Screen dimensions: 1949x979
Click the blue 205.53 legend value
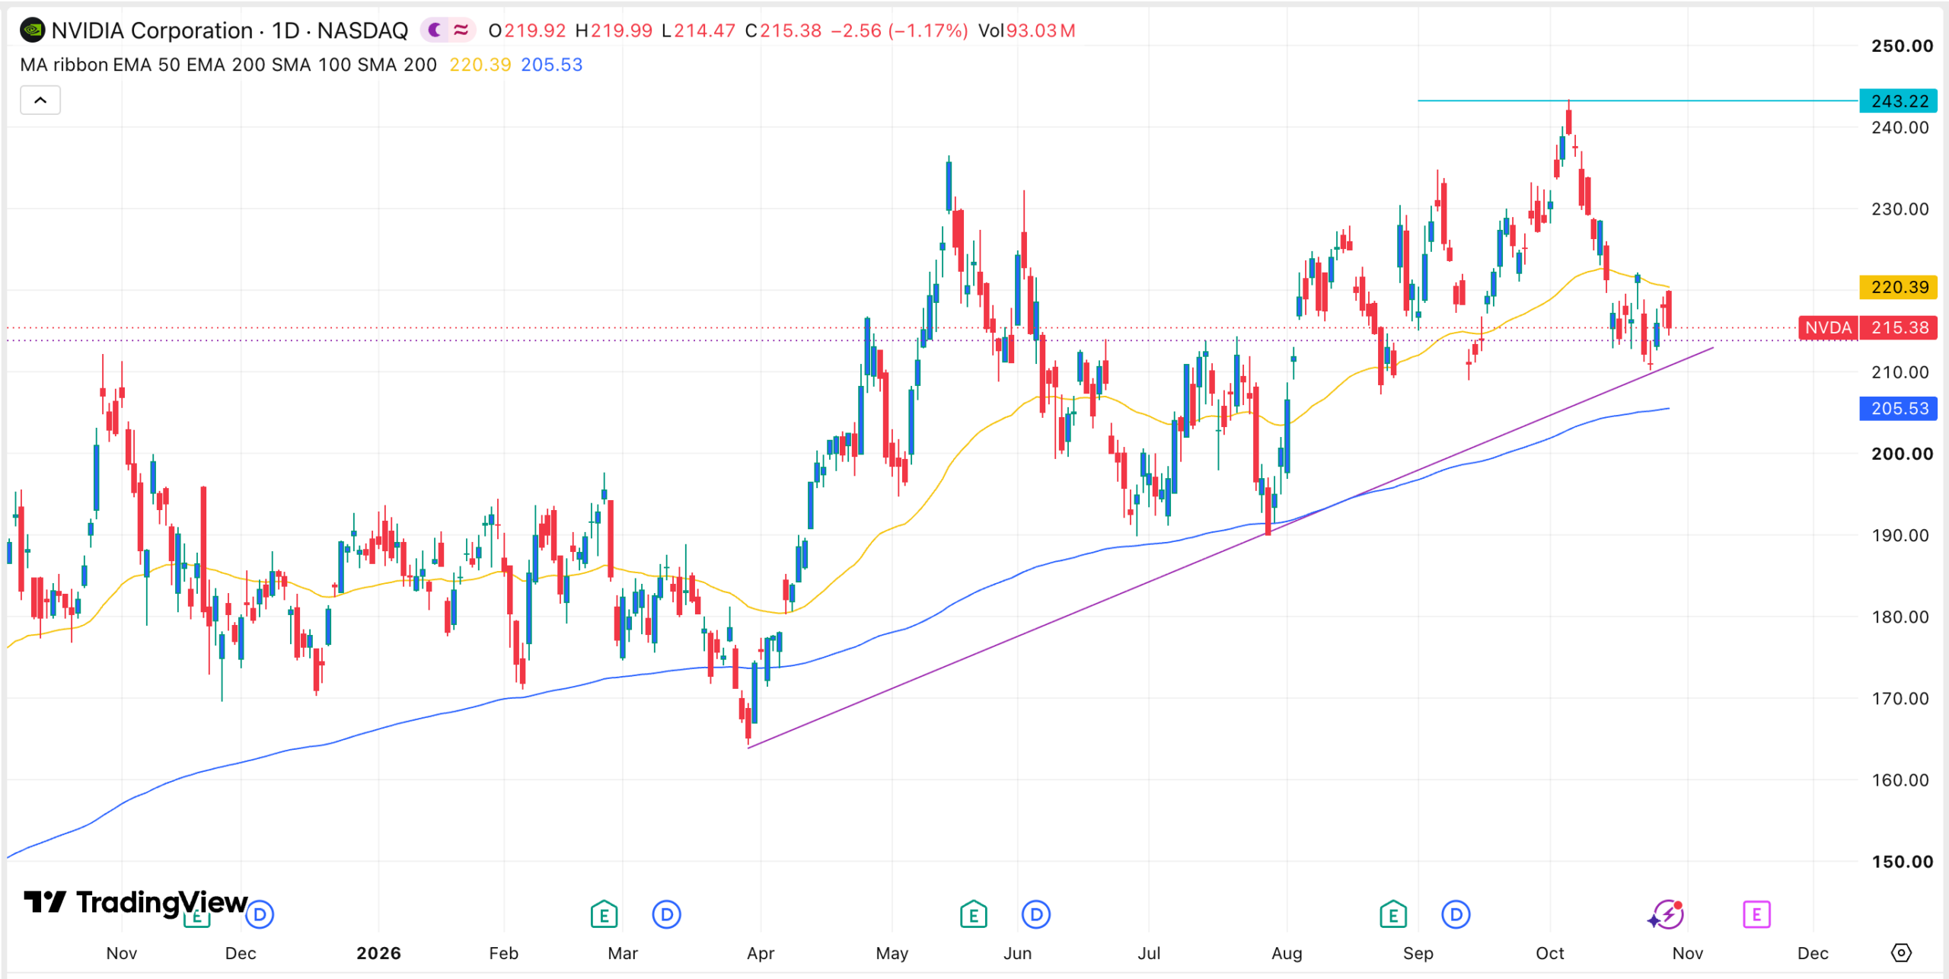click(x=551, y=65)
